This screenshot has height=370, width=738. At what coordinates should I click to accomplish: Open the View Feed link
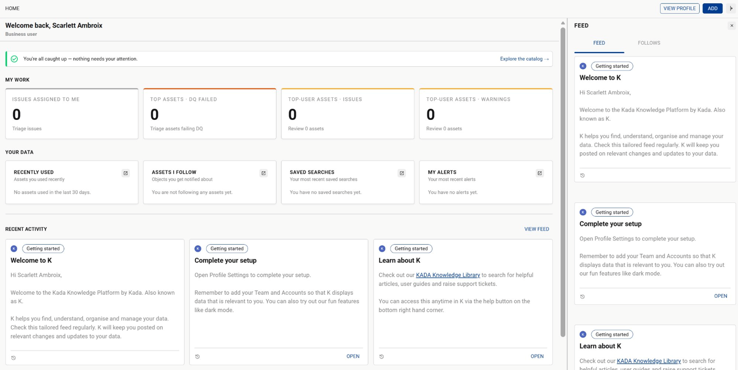pos(536,229)
